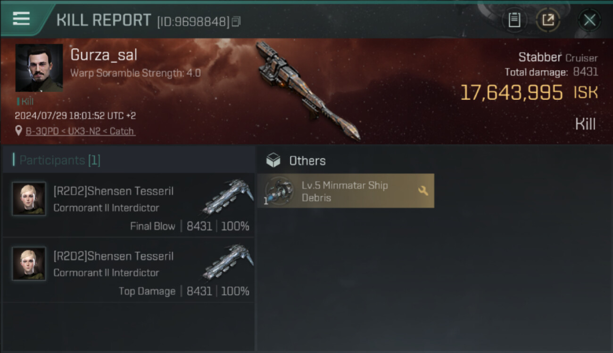Select the Others cube icon

tap(273, 160)
